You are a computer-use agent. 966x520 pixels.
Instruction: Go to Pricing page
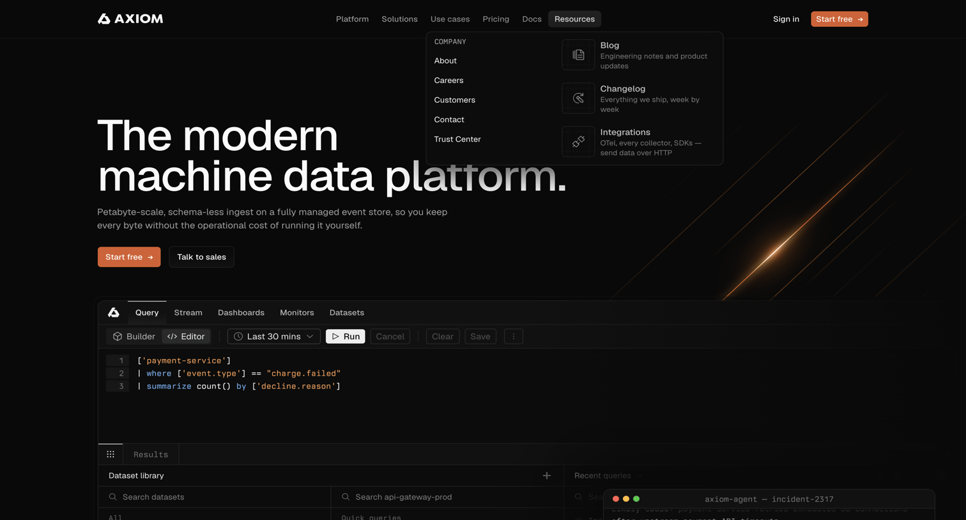click(496, 19)
